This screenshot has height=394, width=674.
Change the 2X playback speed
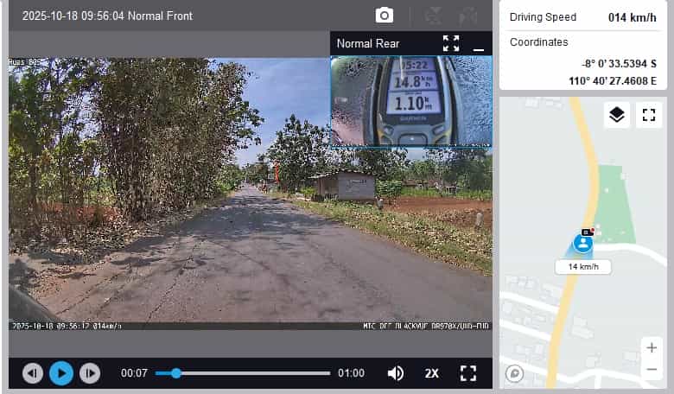point(432,373)
